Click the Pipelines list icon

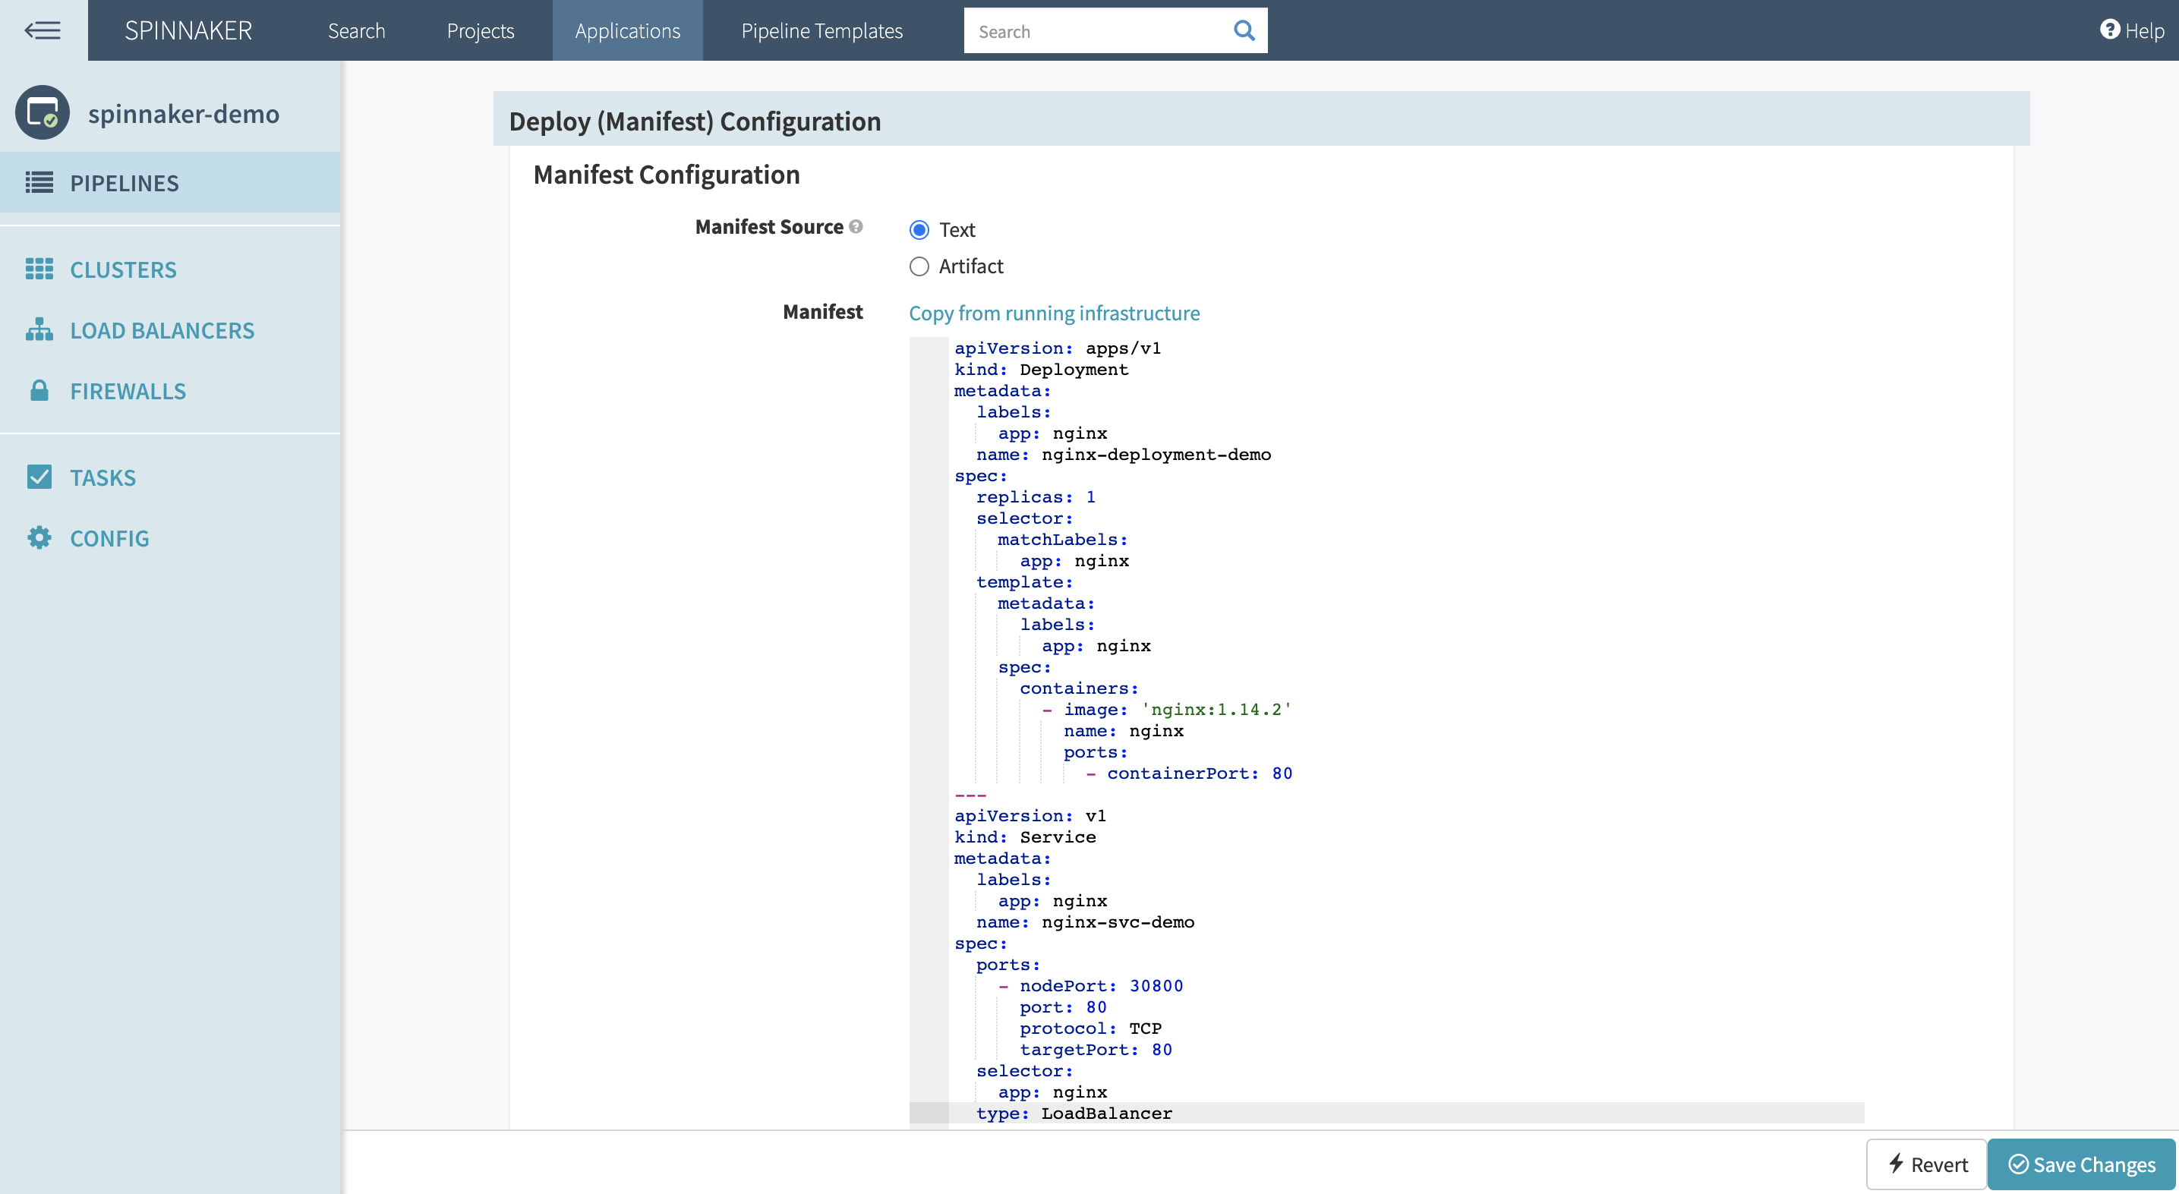(x=39, y=183)
